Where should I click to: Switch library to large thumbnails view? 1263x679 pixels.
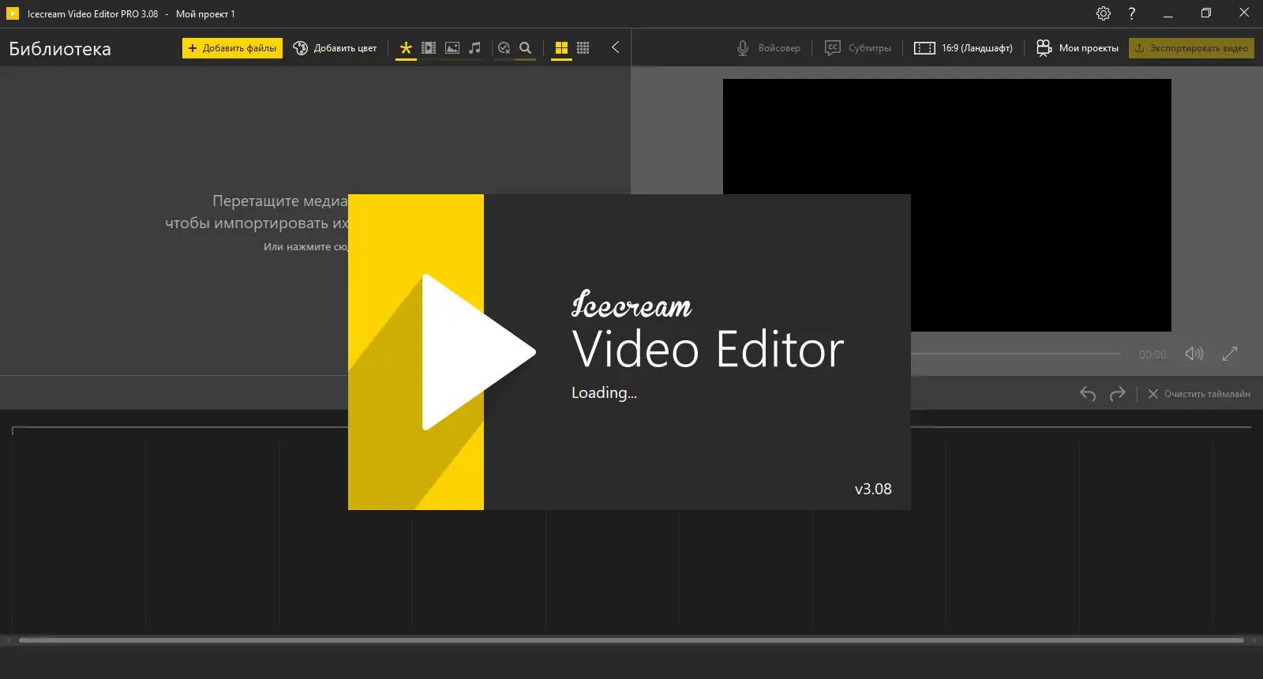561,48
